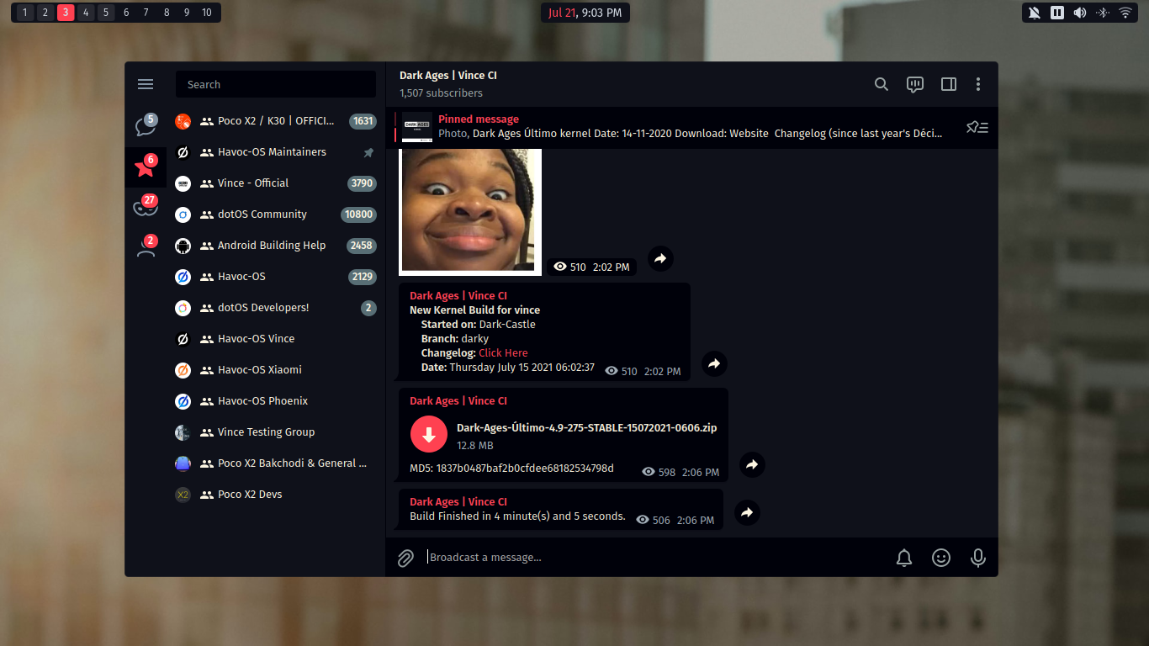
Task: Open Poco X2 / K30 OFFICIAL chat
Action: tap(276, 121)
